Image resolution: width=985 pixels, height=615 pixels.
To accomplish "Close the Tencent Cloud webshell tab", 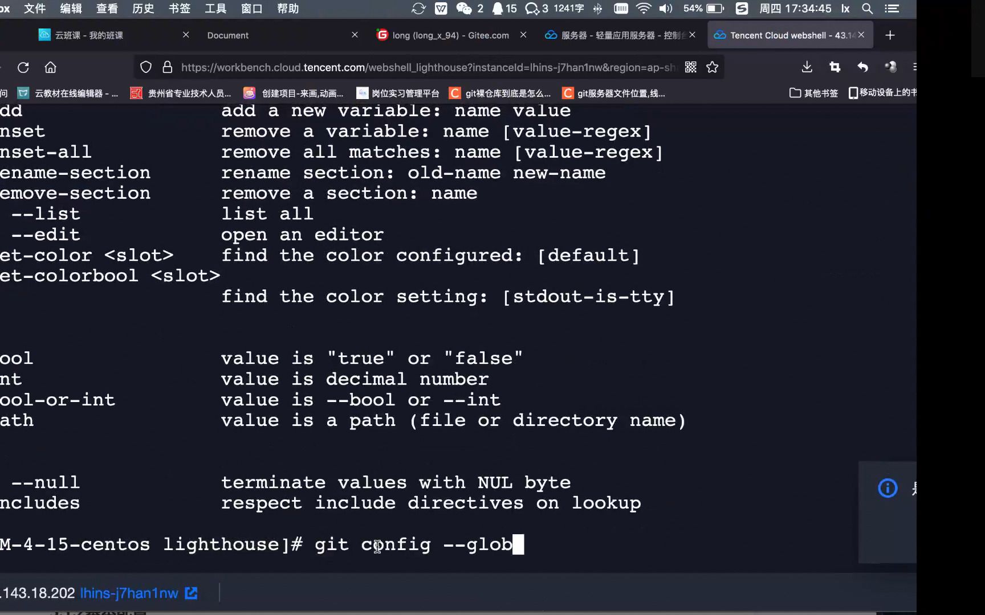I will 861,35.
